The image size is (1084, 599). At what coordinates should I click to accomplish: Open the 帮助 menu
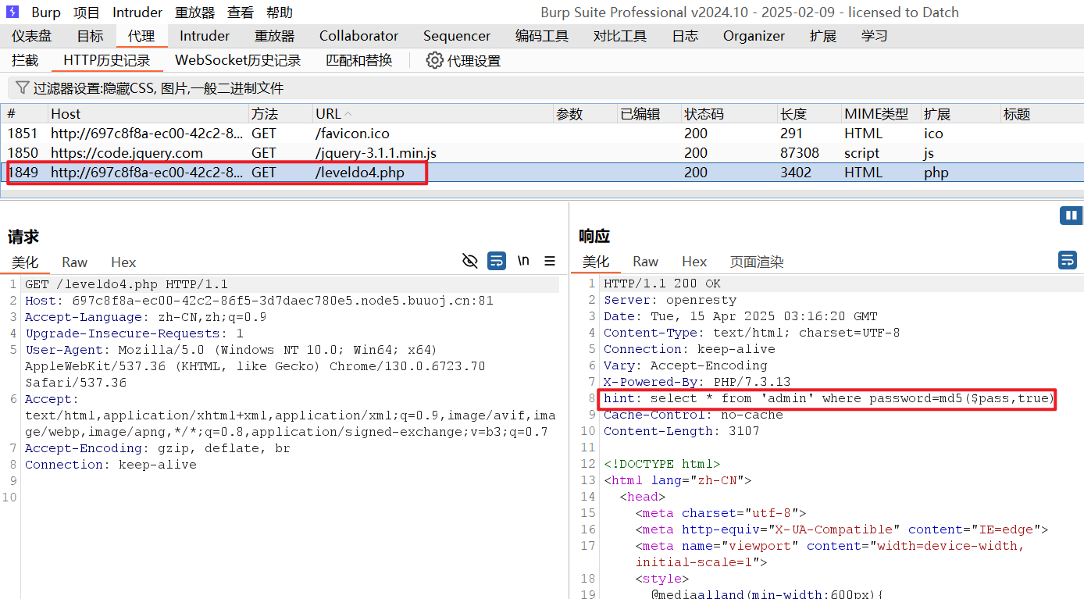[280, 12]
